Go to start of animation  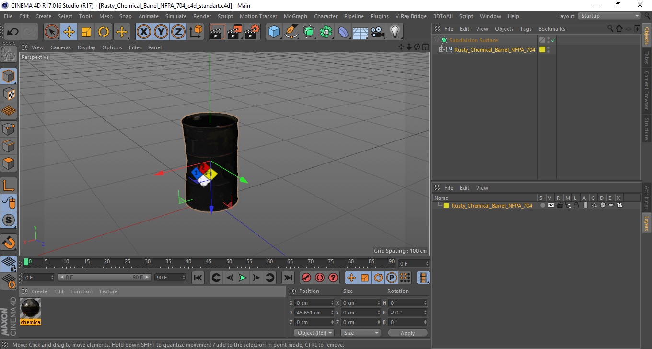[198, 278]
